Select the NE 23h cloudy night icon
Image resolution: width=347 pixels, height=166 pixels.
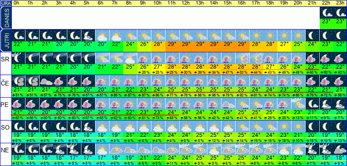(x=340, y=149)
